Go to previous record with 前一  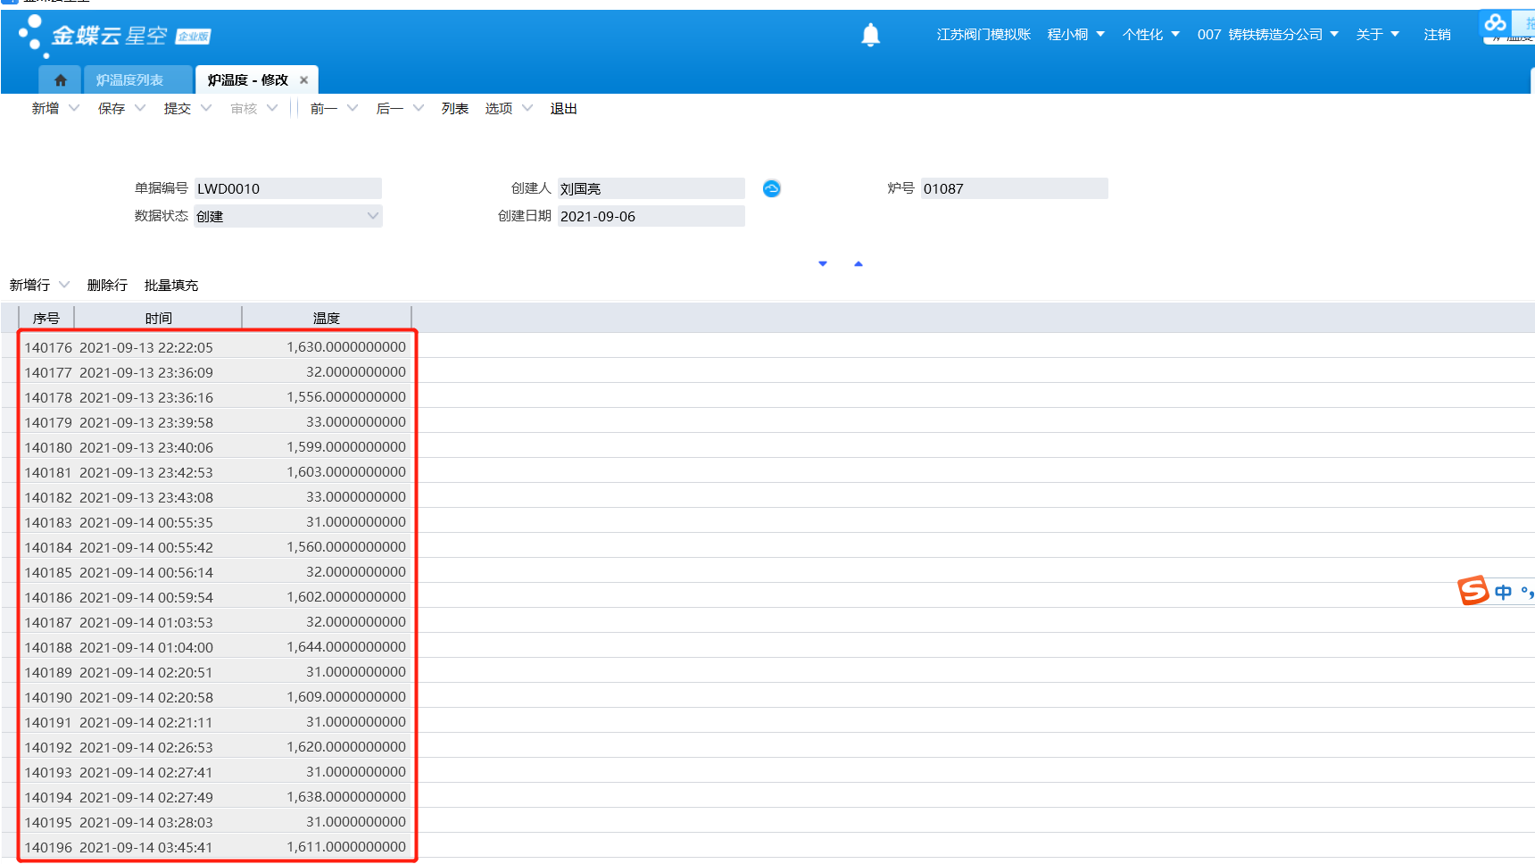click(324, 108)
